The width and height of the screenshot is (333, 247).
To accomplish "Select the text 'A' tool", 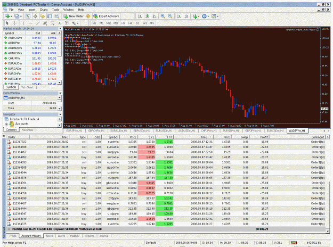I will [x=60, y=23].
